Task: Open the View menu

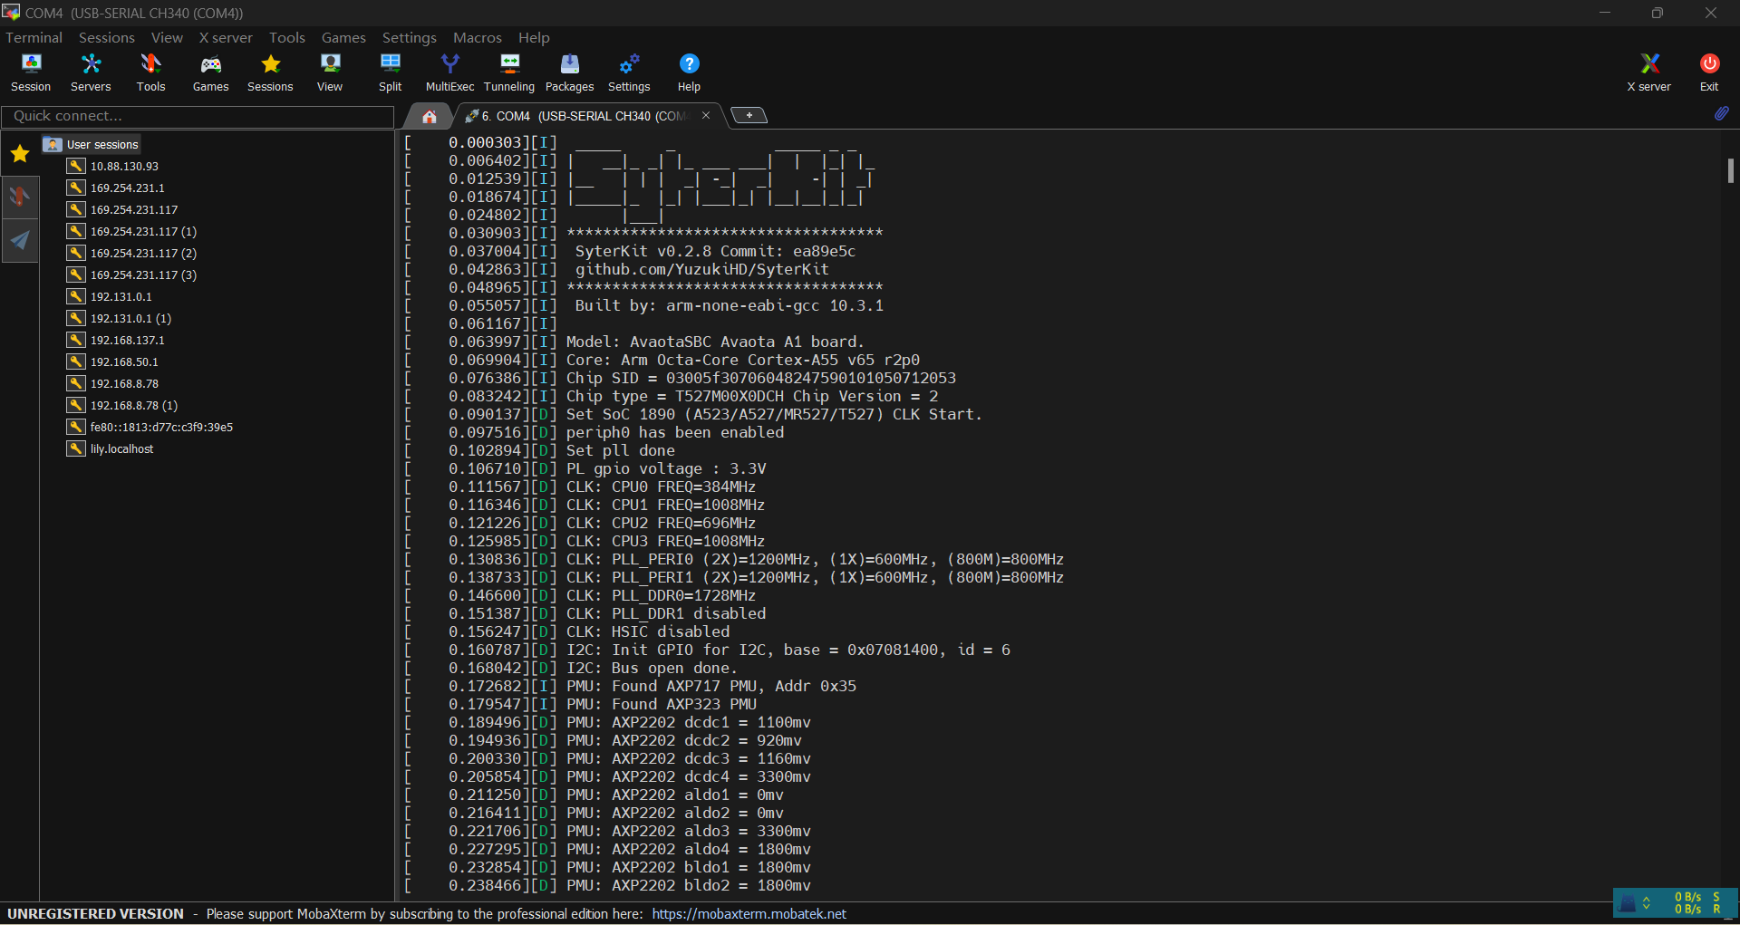Action: (x=167, y=37)
